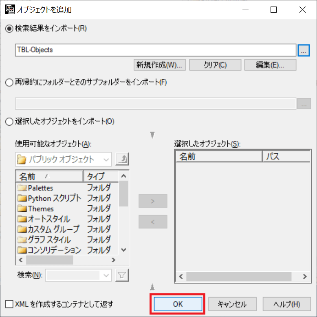Click selected objects scroll left arrow

tap(181, 277)
